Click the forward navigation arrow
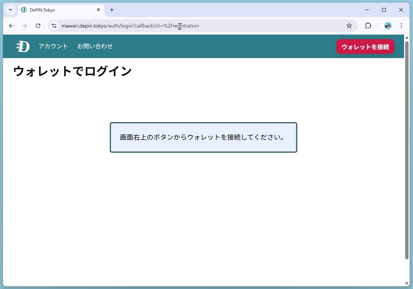 click(x=25, y=26)
